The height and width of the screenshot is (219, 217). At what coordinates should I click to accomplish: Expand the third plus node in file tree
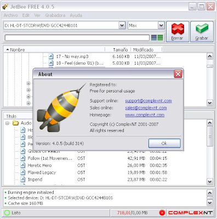pos(28,96)
